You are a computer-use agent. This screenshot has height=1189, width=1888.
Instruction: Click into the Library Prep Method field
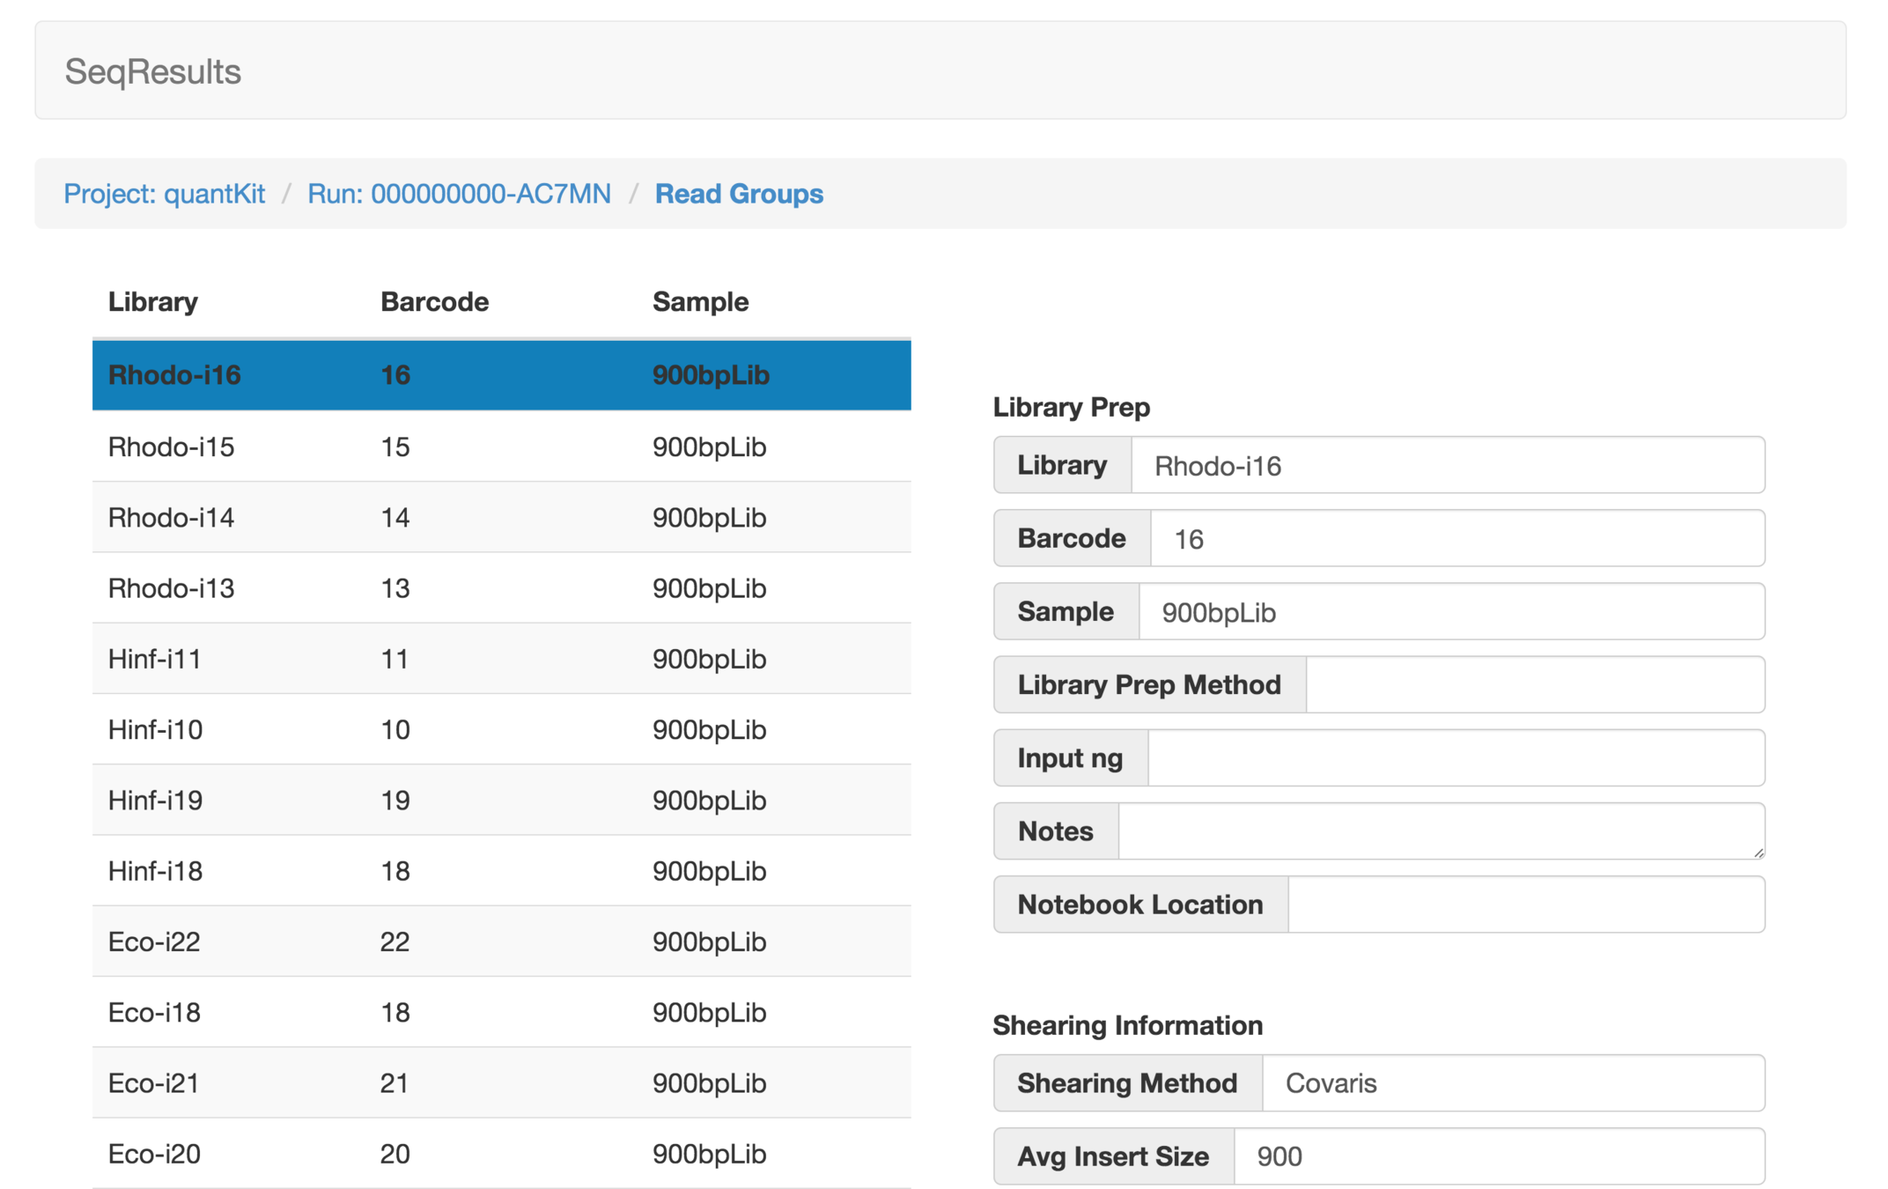click(1534, 685)
